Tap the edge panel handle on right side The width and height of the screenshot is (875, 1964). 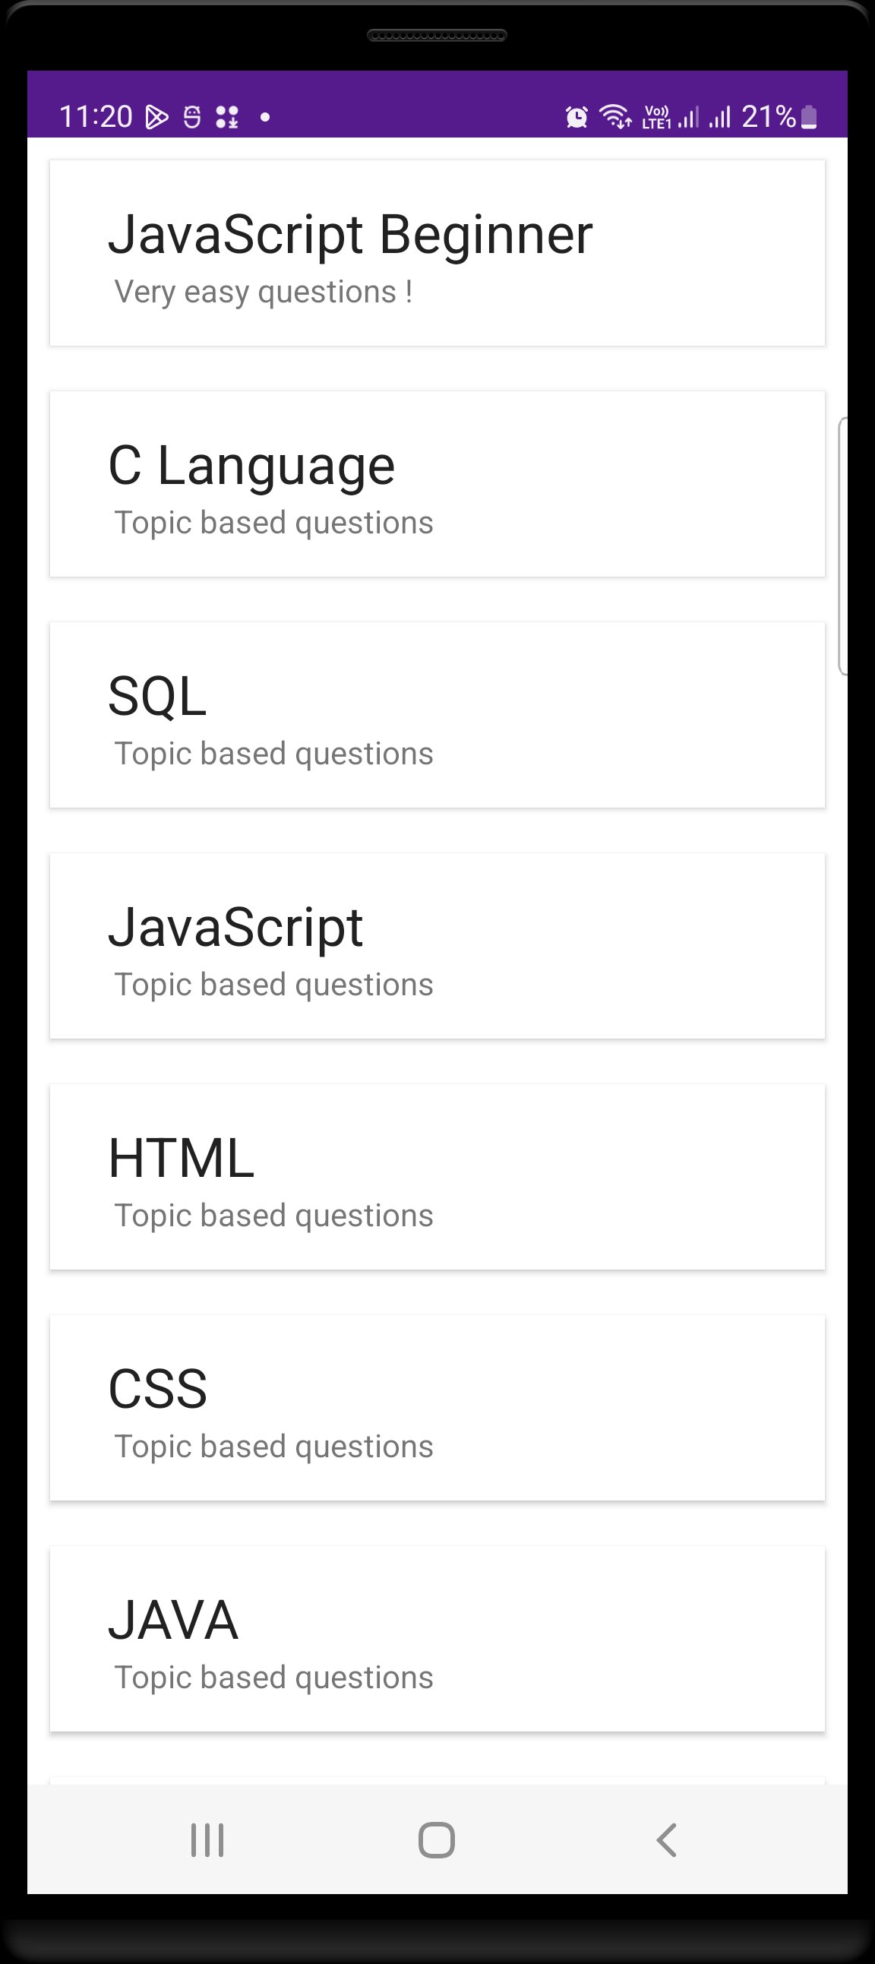(842, 546)
